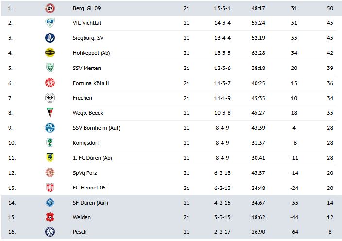
Task: Click the Siegburg. SV club logo
Action: pyautogui.click(x=50, y=38)
